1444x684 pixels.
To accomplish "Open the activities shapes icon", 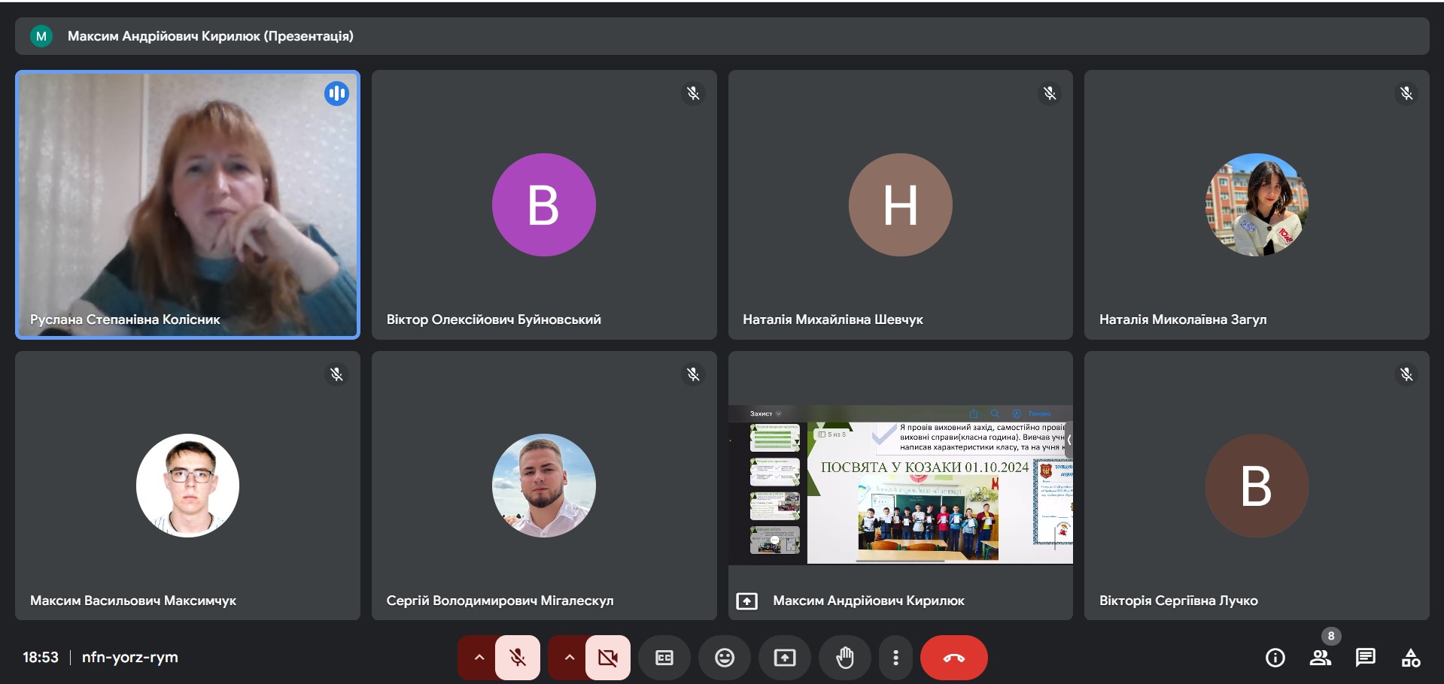I will click(1411, 658).
